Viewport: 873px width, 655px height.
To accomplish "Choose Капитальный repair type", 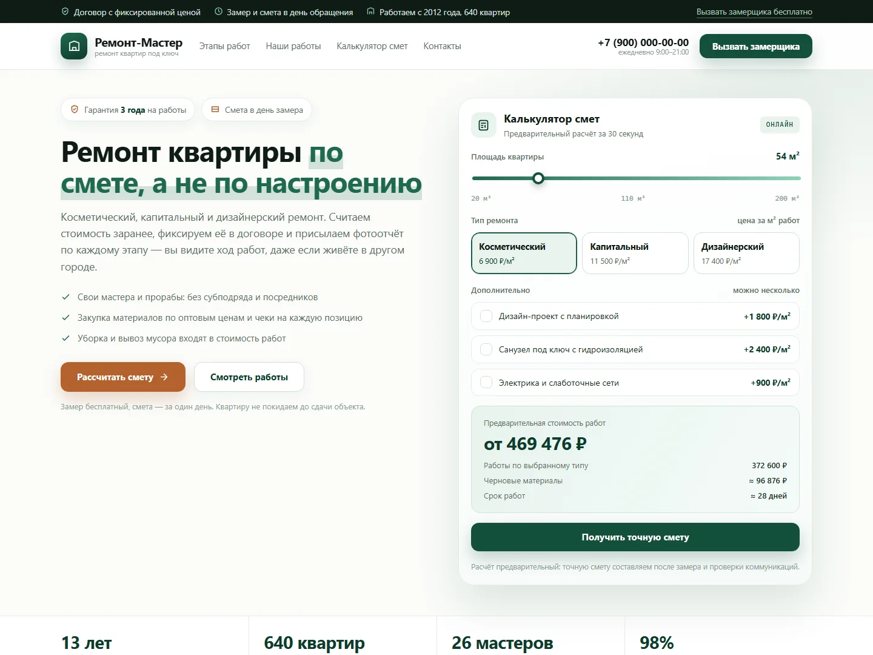I will click(635, 253).
